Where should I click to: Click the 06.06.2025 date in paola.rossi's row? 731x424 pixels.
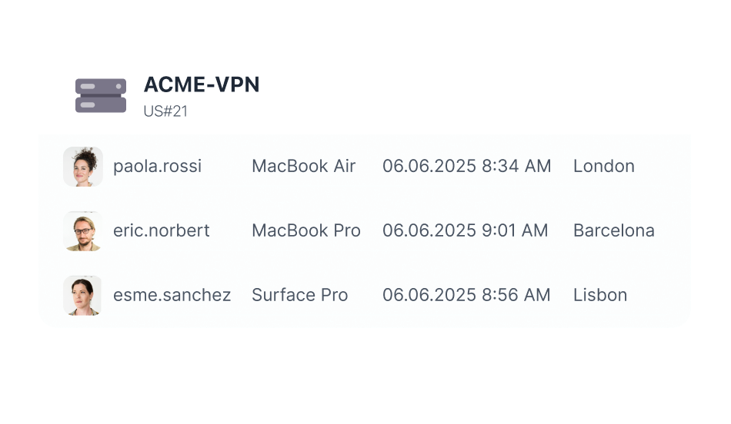coord(430,167)
